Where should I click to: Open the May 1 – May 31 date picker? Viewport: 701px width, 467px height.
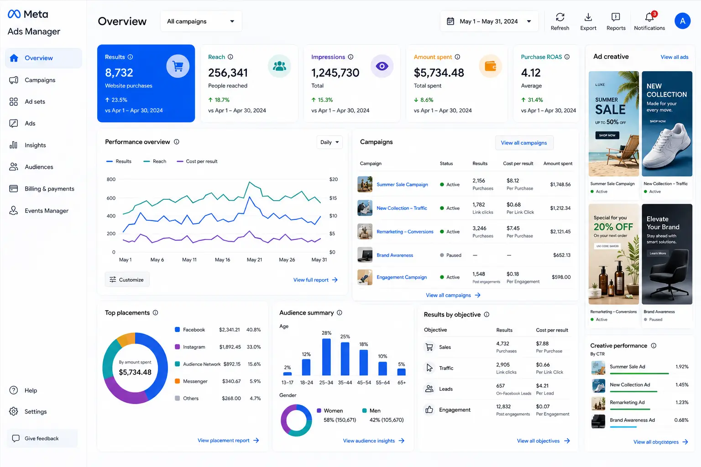tap(489, 21)
